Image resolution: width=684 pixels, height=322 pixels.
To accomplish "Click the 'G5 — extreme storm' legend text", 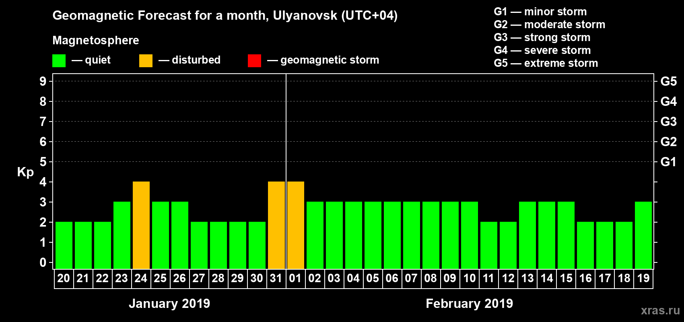I will pos(546,63).
